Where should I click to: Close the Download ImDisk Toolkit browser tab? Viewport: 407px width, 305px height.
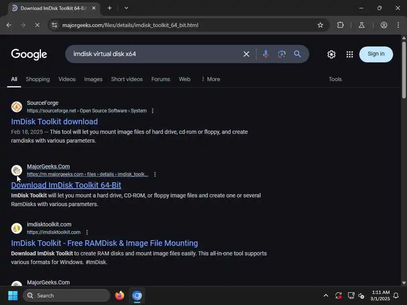click(x=94, y=8)
